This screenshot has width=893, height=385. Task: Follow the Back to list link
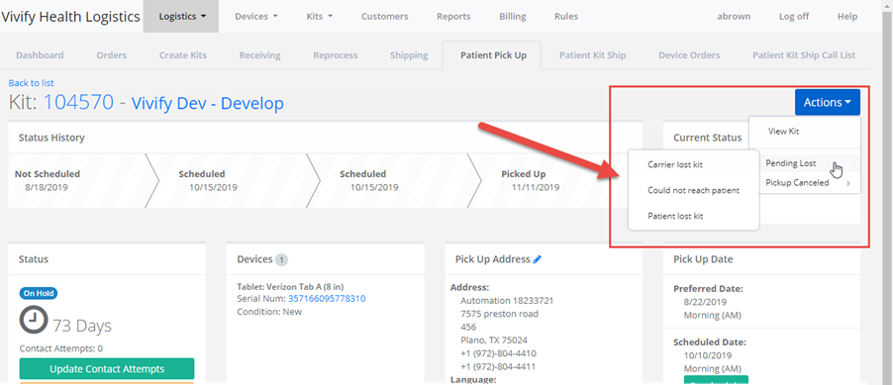pos(32,83)
